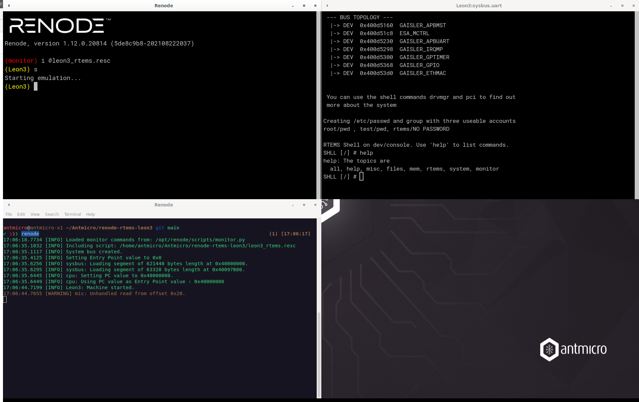639x402 pixels.
Task: Click the monitor prompt cursor after (Leon3)
Action: 35,87
